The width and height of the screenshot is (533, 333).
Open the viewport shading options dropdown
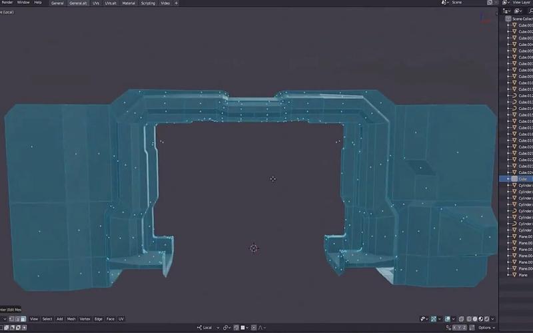[492, 319]
